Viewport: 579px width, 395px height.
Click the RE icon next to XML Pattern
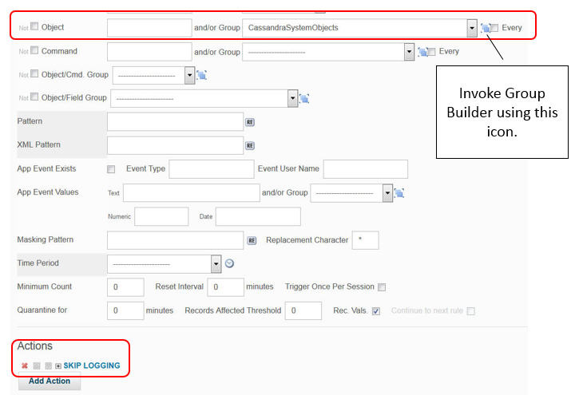[x=250, y=146]
